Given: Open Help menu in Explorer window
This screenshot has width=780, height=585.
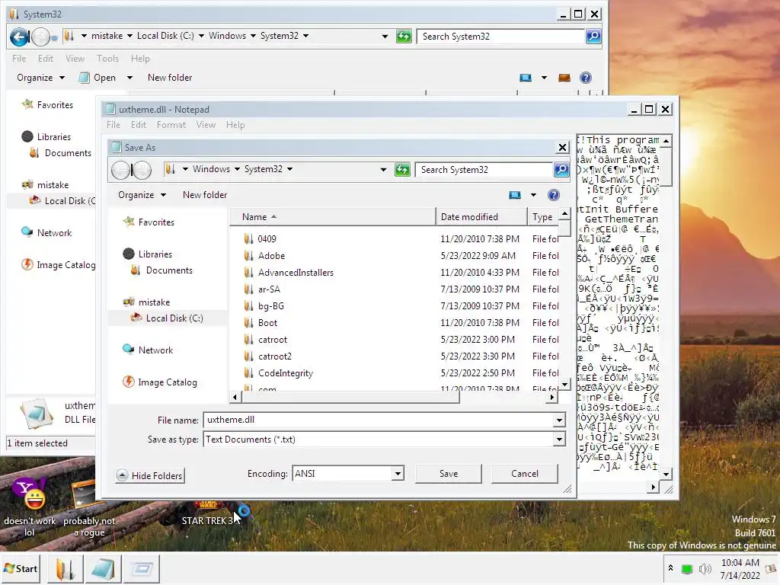Looking at the screenshot, I should 140,59.
